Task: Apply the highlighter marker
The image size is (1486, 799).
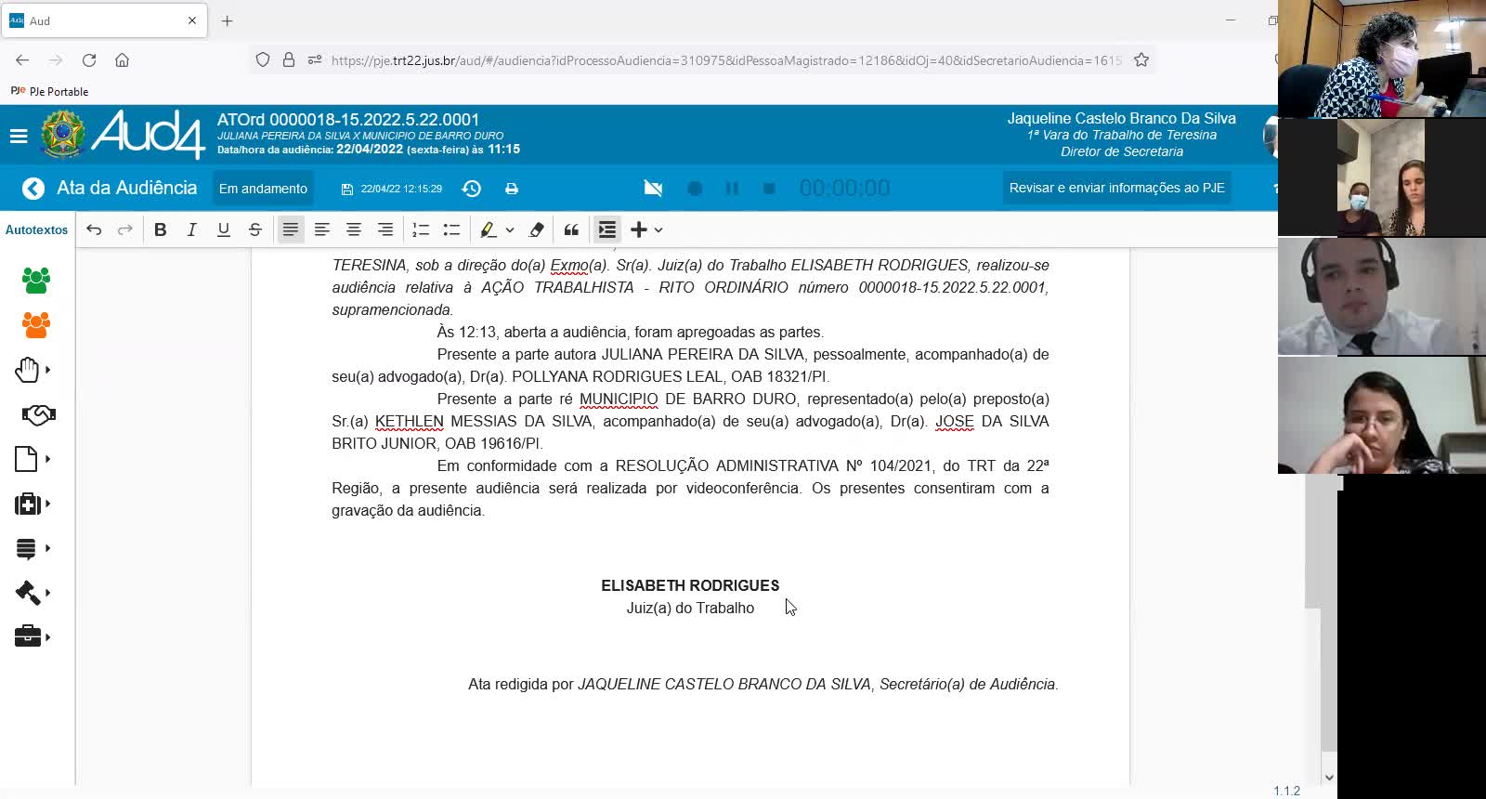Action: coord(488,229)
